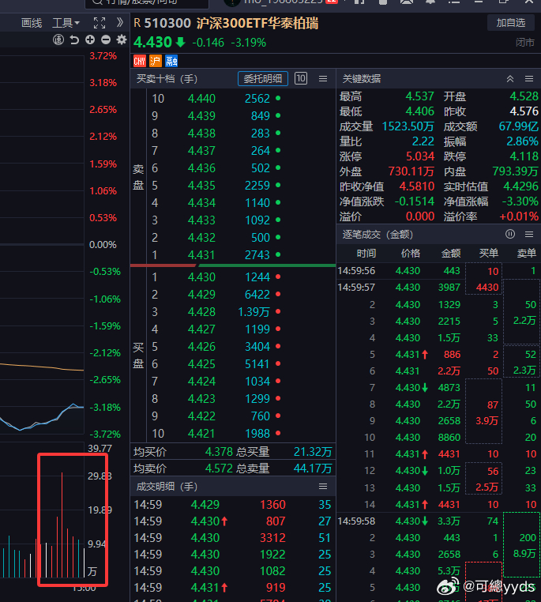
Task: Click red dot beside buy price 4.430
Action: [x=278, y=277]
